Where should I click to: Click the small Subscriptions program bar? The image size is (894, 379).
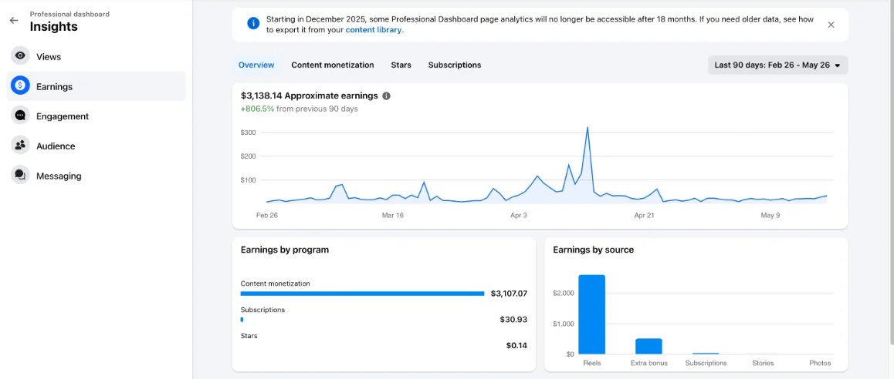242,320
